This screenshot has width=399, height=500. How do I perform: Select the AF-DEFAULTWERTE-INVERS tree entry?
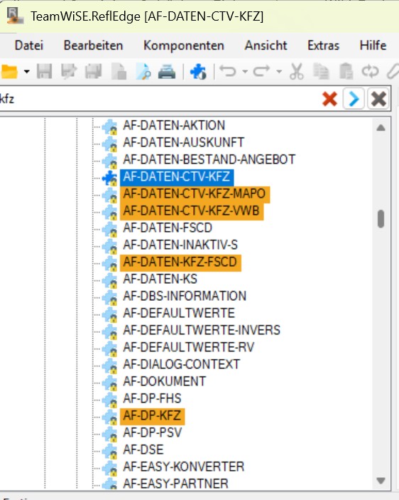click(x=202, y=330)
